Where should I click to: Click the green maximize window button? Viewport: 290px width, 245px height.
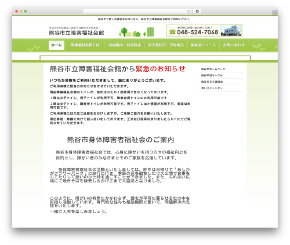26,12
